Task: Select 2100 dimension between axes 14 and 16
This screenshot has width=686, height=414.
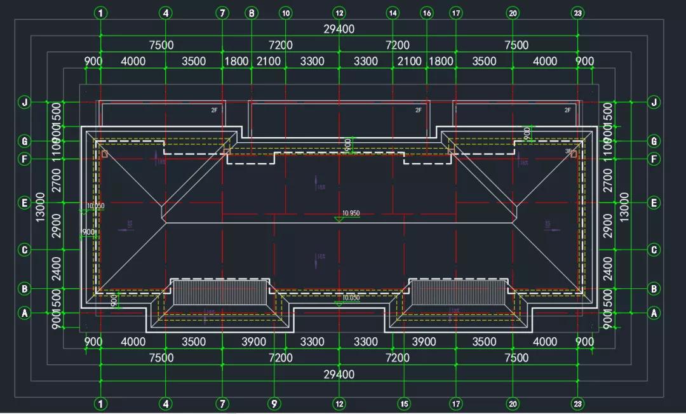Action: coord(409,61)
